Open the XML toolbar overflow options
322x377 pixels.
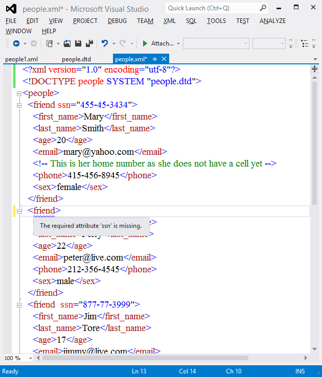tap(314, 43)
